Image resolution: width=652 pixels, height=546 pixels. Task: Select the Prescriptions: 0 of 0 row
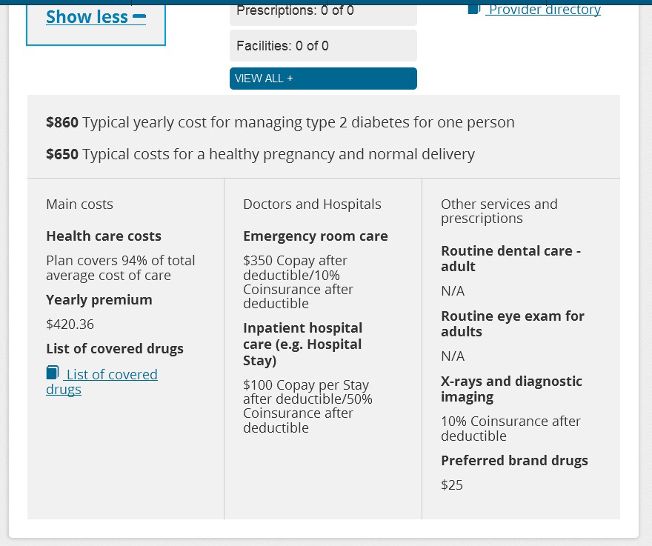[x=323, y=11]
